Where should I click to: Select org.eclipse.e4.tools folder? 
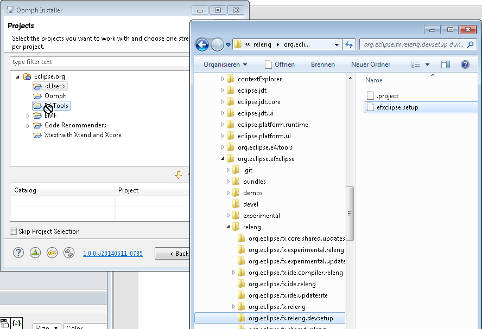click(x=259, y=147)
